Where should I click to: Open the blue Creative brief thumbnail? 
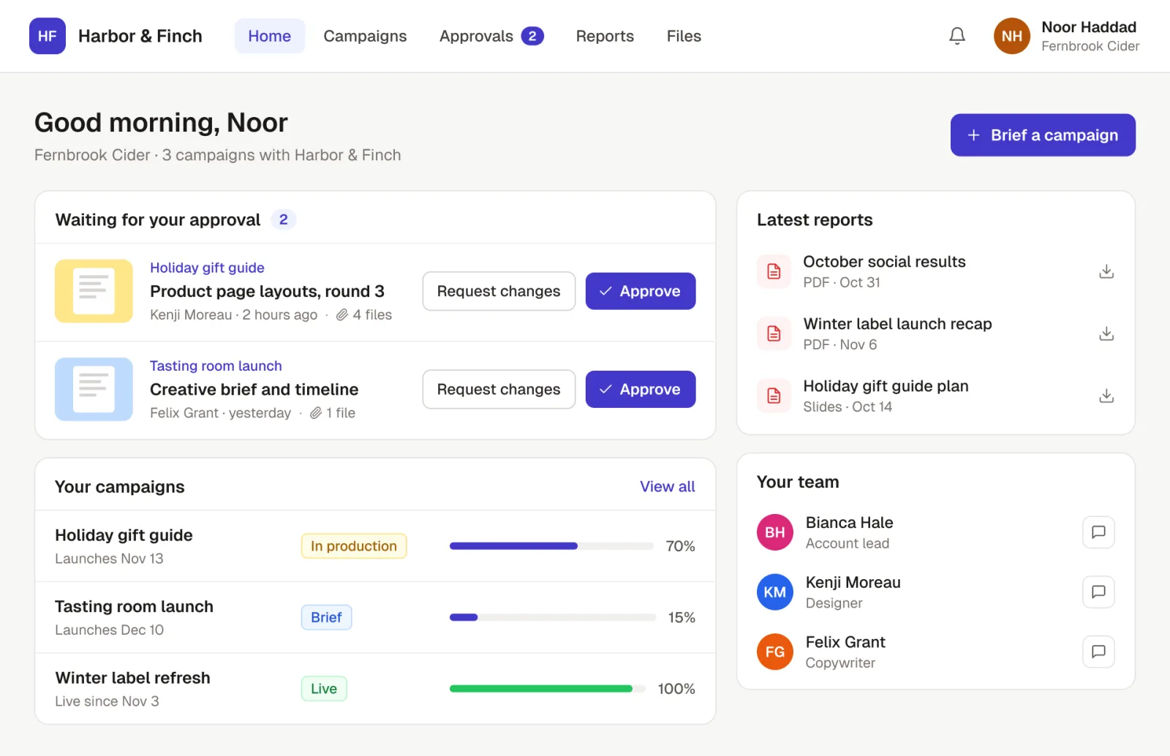pyautogui.click(x=94, y=389)
